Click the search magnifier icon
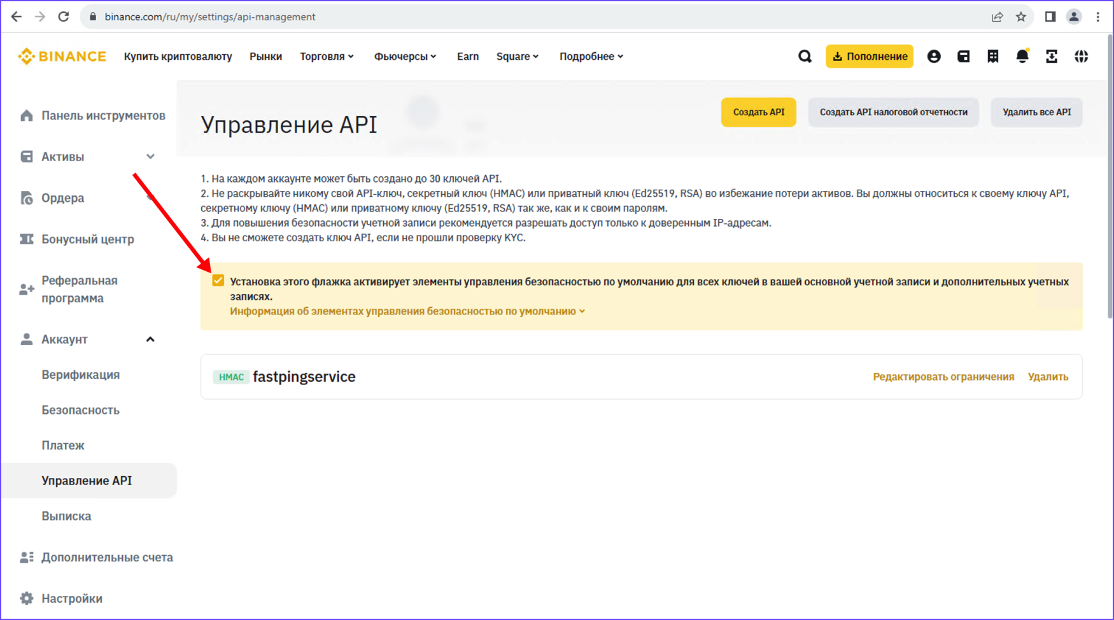The width and height of the screenshot is (1114, 620). coord(805,57)
